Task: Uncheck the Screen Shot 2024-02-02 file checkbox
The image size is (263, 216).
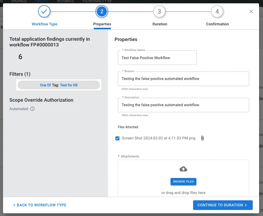Action: click(x=117, y=138)
